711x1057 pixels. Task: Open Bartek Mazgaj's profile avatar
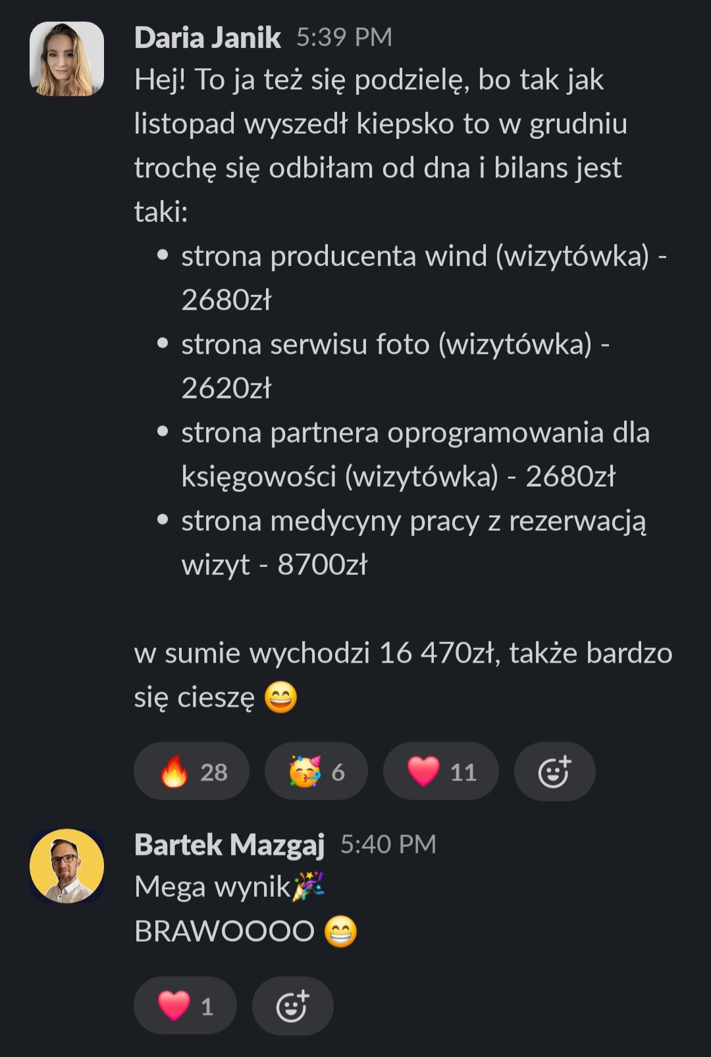[x=66, y=865]
